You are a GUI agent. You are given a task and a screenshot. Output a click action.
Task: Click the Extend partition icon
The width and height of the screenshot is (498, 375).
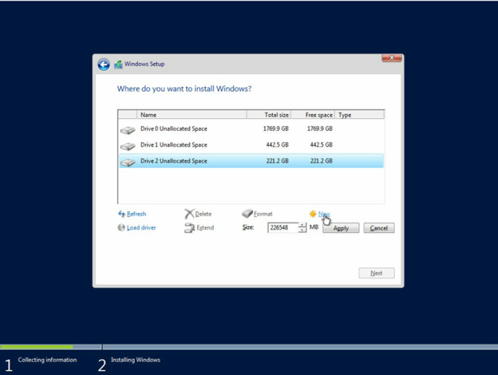190,227
